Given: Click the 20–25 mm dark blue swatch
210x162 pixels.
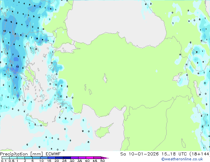Looking at the screenshot, I should pos(59,158).
